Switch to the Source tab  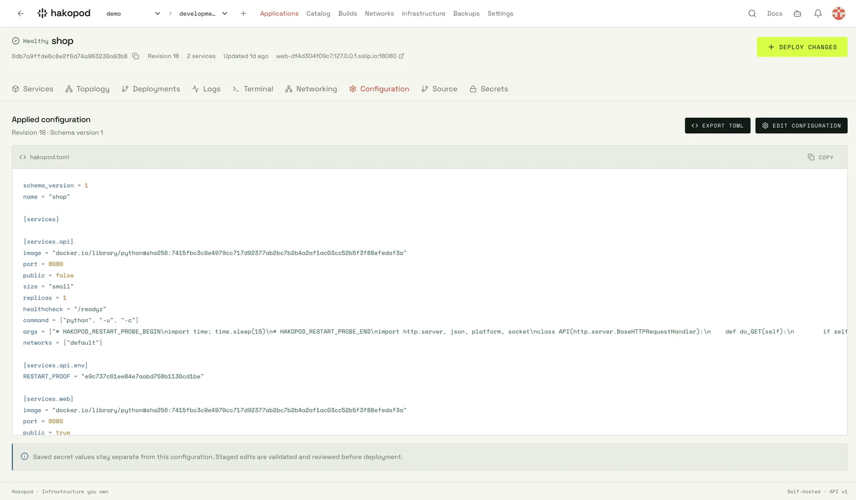[x=439, y=89]
